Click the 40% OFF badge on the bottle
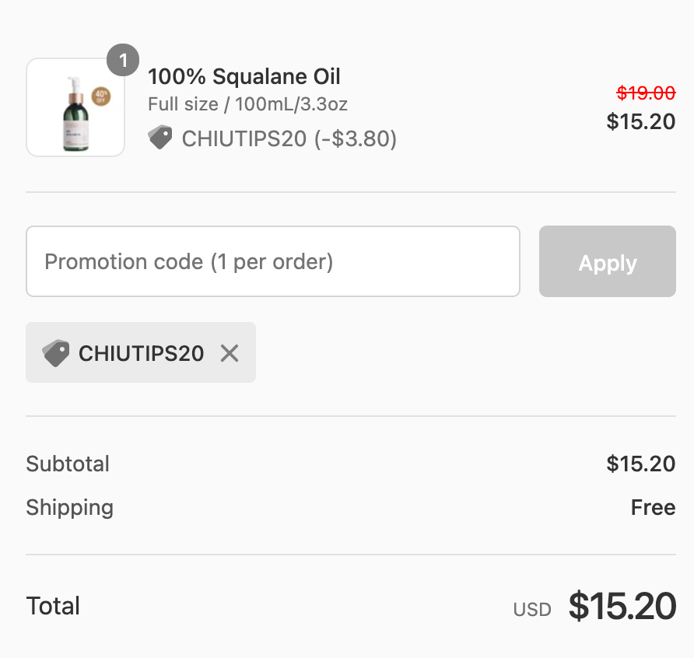Screen dimensions: 694x658 tap(101, 96)
